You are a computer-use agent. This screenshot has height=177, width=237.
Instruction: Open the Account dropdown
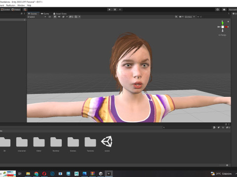(233, 9)
